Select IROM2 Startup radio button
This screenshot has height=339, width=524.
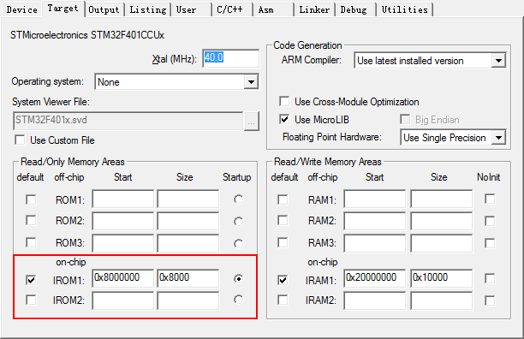point(239,300)
